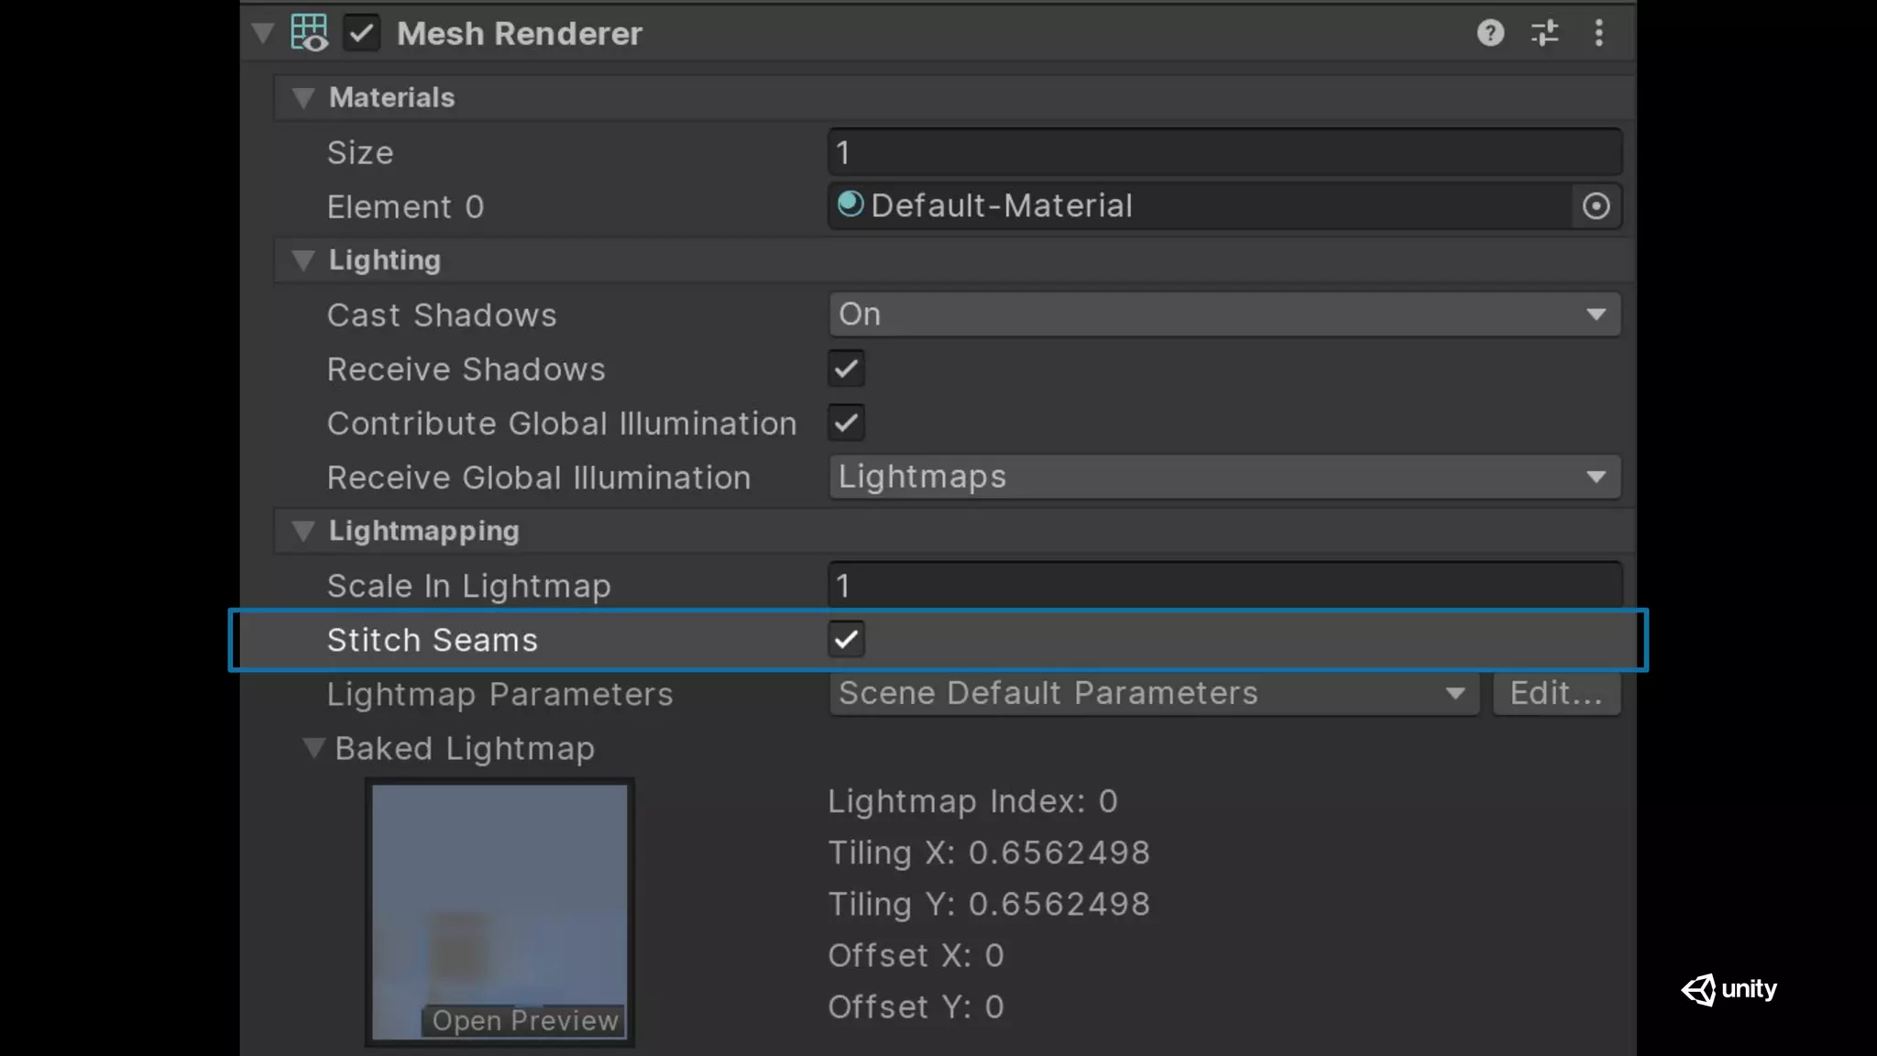Collapse the Lighting section
The width and height of the screenshot is (1877, 1056).
303,260
